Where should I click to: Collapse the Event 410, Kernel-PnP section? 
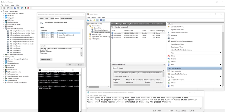coord(220,68)
